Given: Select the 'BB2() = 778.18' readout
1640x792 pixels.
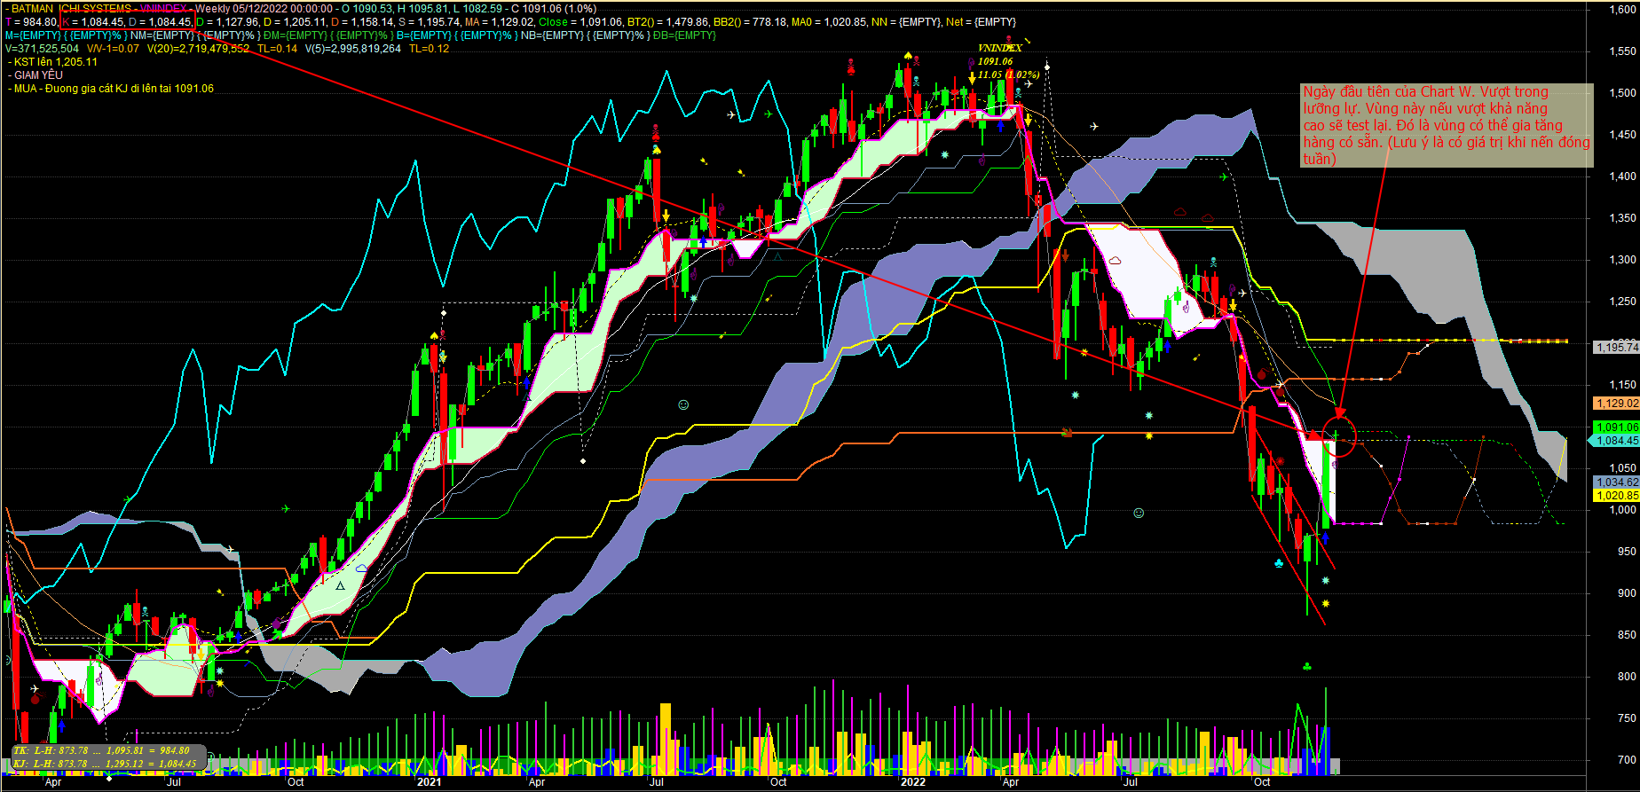Looking at the screenshot, I should (750, 21).
